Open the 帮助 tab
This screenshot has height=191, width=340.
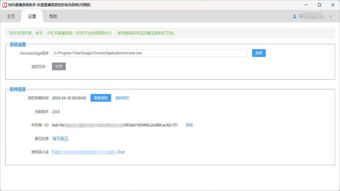pyautogui.click(x=53, y=16)
